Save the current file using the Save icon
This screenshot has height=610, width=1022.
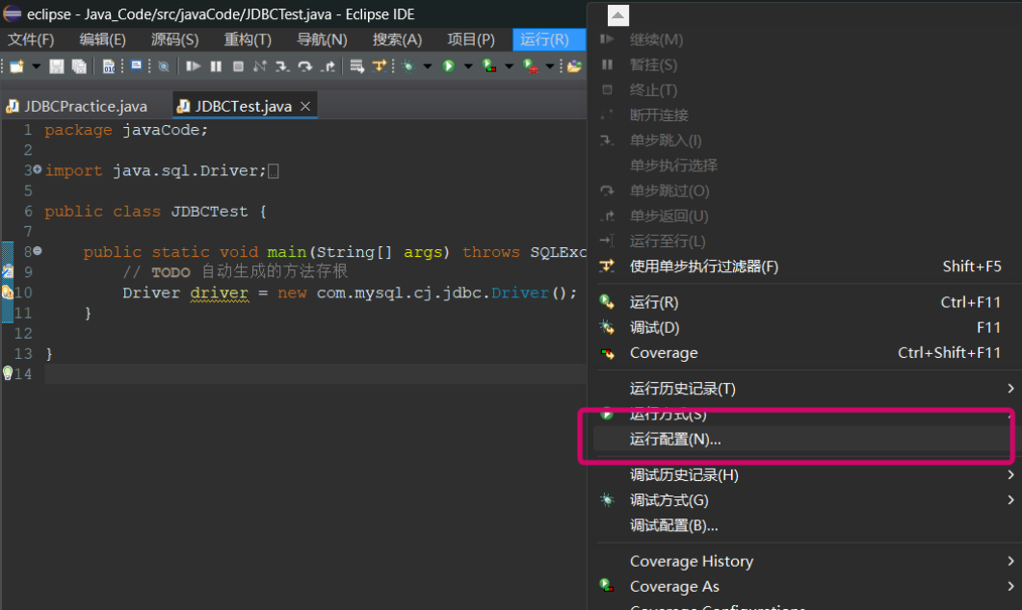point(57,66)
